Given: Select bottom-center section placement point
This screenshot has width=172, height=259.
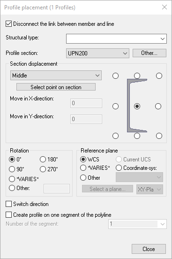Looking at the screenshot, I should pyautogui.click(x=137, y=136).
